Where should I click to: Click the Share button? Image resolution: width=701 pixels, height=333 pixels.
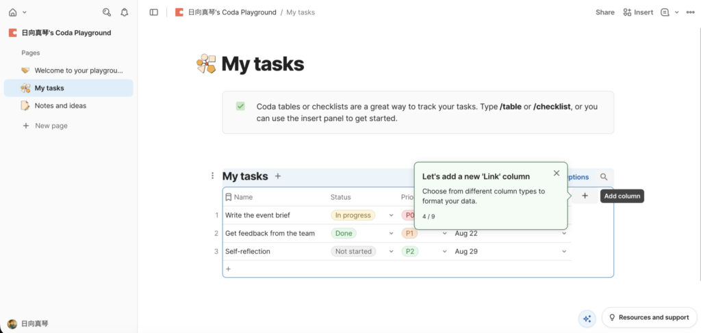coord(604,12)
